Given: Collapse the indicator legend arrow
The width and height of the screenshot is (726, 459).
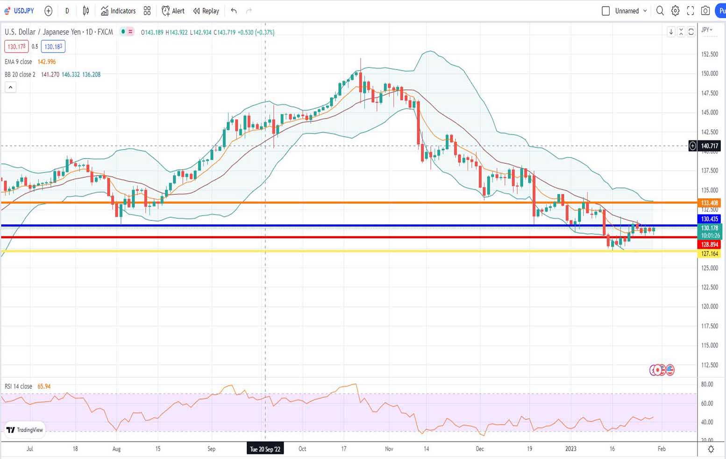Looking at the screenshot, I should (x=10, y=87).
